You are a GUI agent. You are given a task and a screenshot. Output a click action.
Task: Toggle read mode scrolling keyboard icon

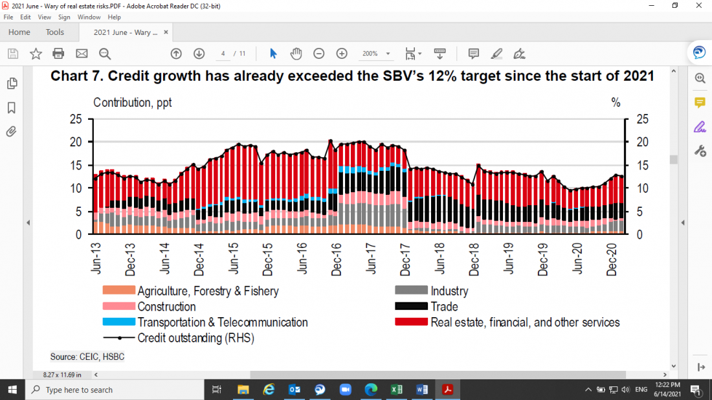point(440,54)
